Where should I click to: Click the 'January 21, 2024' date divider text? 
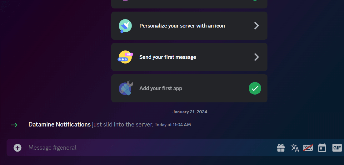190,112
